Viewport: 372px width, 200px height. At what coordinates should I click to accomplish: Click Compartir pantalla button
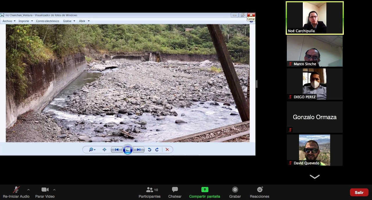click(205, 192)
